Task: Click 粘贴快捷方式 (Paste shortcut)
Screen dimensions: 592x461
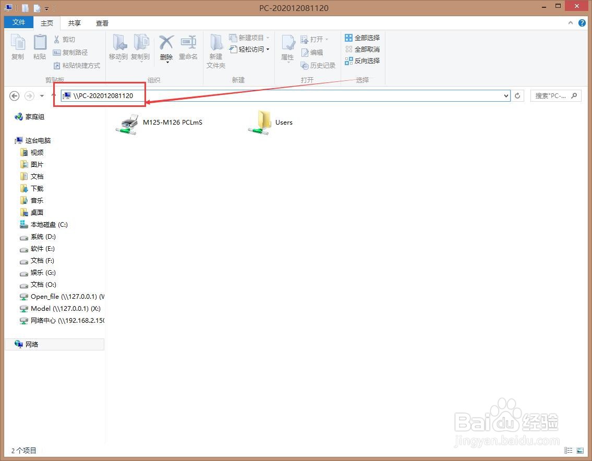Action: pos(77,66)
